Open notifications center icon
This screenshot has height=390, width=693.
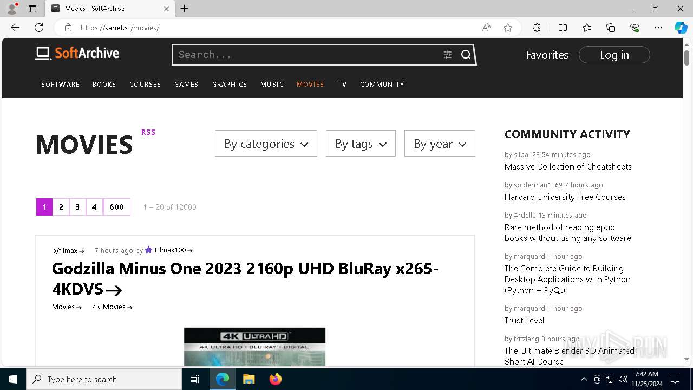coord(675,379)
